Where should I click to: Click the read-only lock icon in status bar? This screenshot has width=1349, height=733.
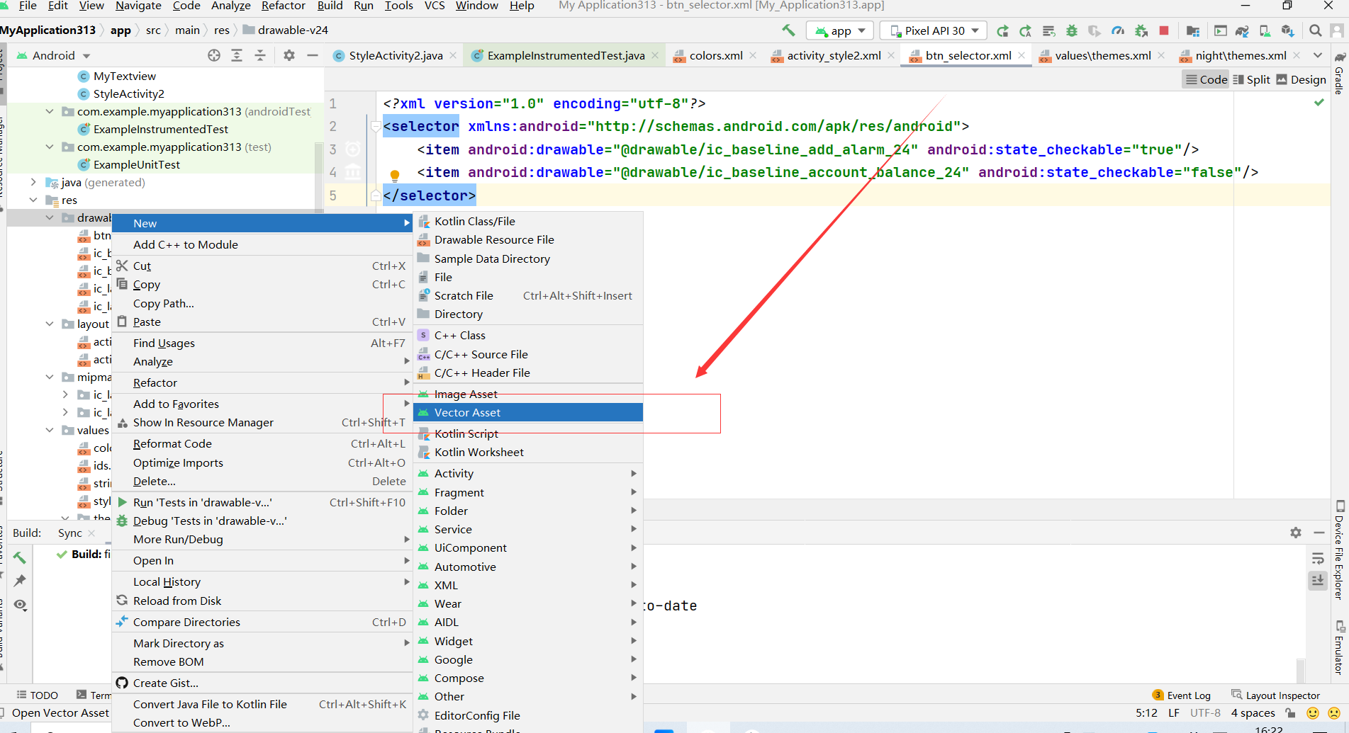[1290, 713]
